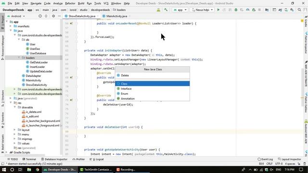Click the class name field containing Delete
Image resolution: width=308 pixels, height=173 pixels.
click(x=153, y=75)
